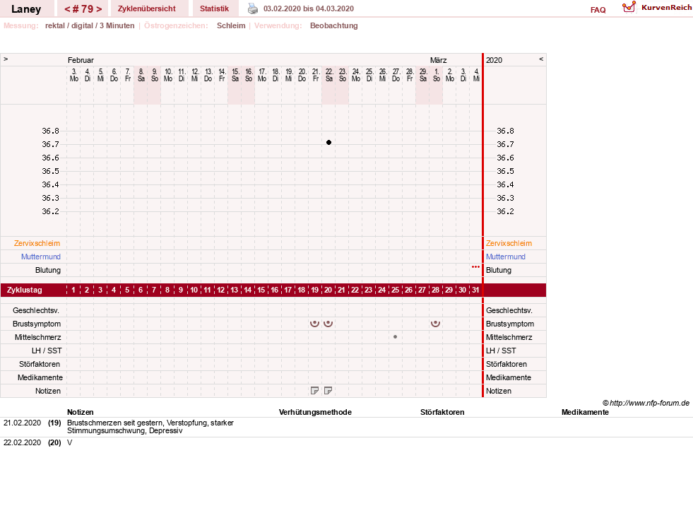The width and height of the screenshot is (693, 506).
Task: Click the left 'Mittelschmerz' row label
Action: pyautogui.click(x=37, y=337)
